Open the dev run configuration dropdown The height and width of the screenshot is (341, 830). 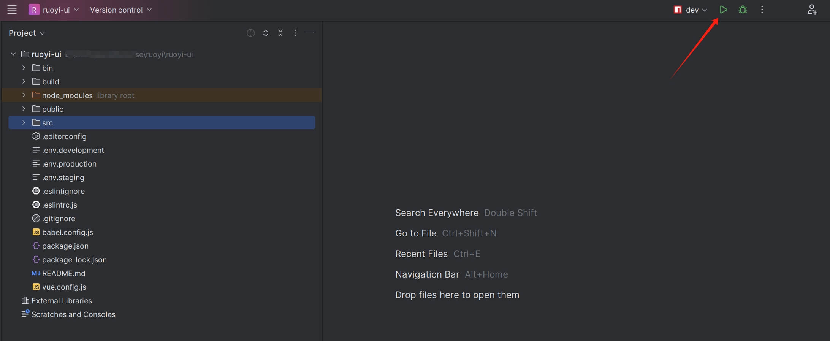click(690, 10)
